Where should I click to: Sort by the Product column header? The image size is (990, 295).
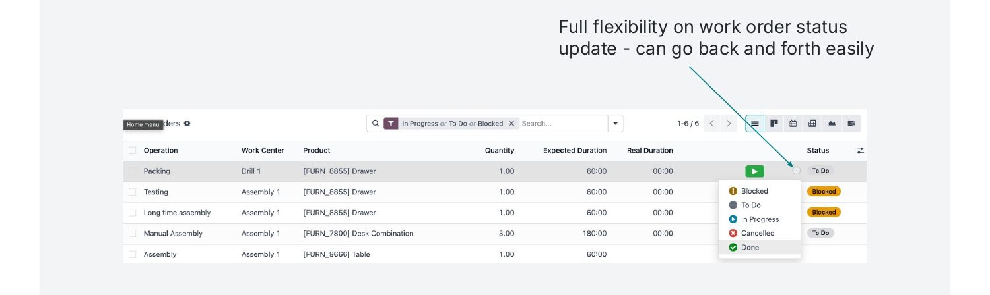click(x=317, y=151)
